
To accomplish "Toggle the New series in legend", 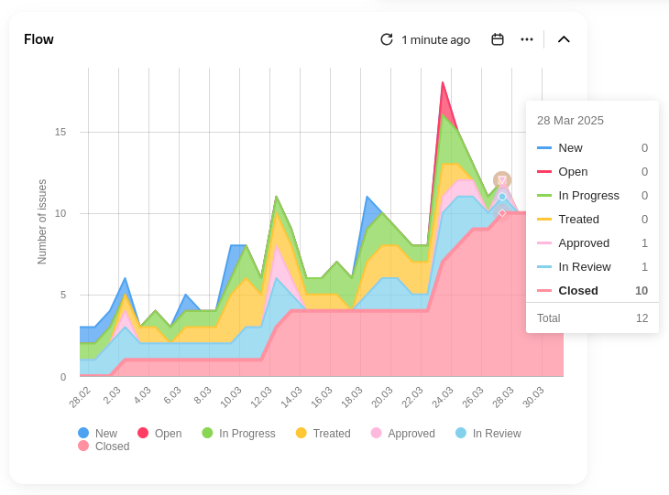I will (x=97, y=434).
